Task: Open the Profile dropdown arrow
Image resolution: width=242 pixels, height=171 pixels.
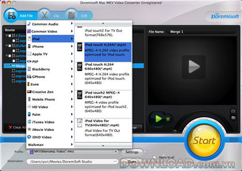Action: (x=116, y=151)
